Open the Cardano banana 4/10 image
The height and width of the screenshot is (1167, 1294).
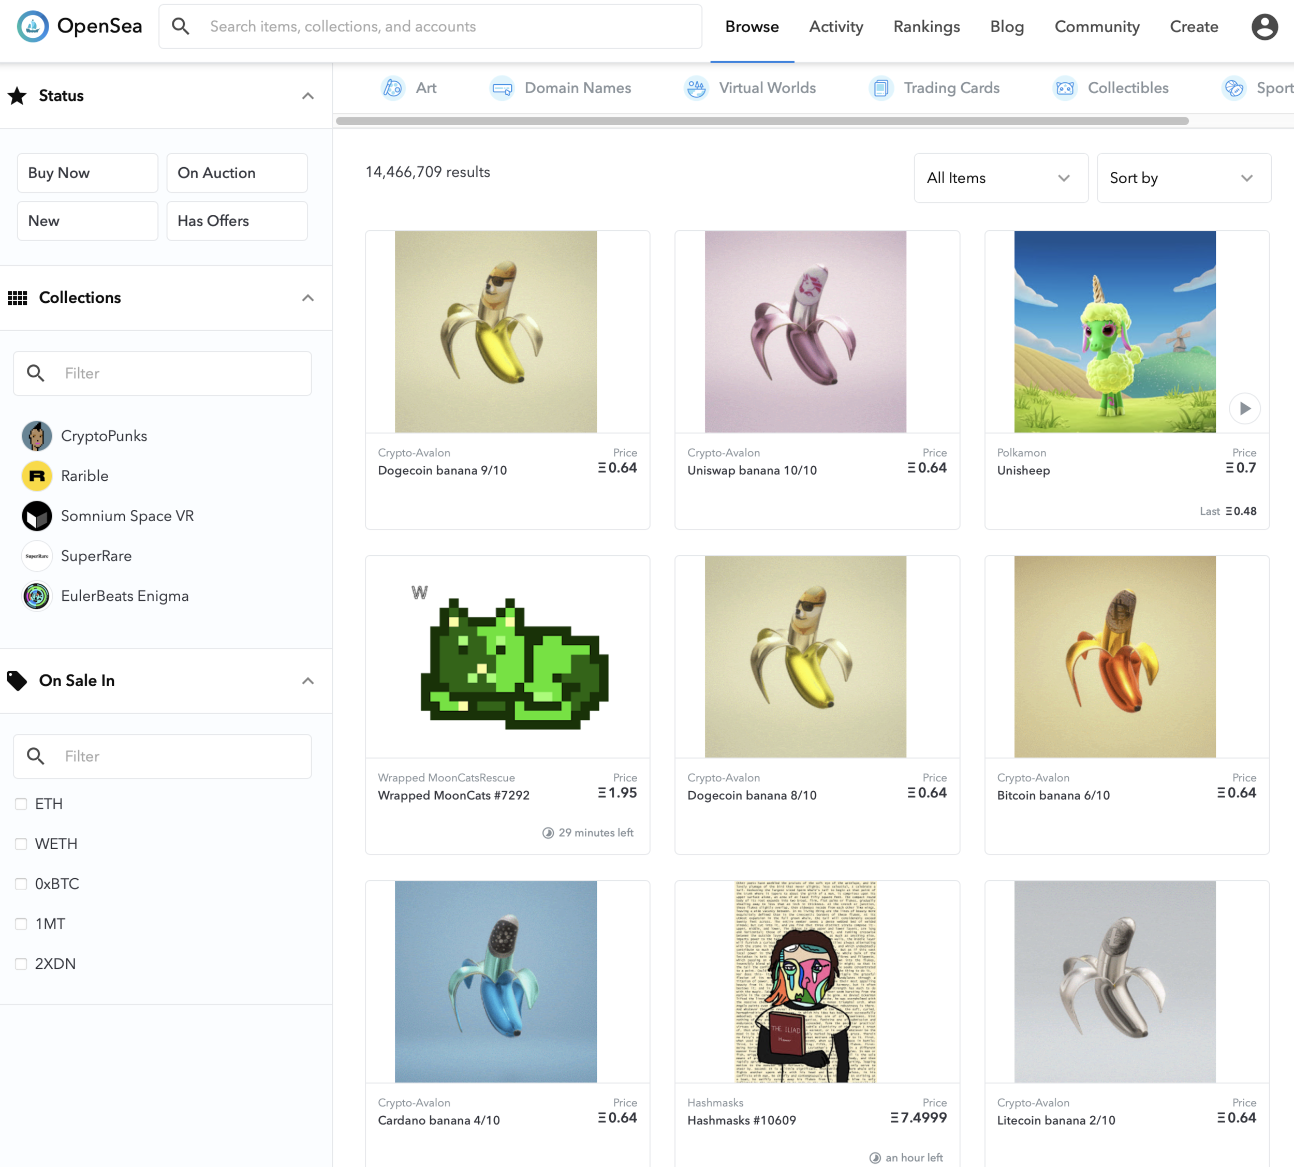pyautogui.click(x=496, y=982)
